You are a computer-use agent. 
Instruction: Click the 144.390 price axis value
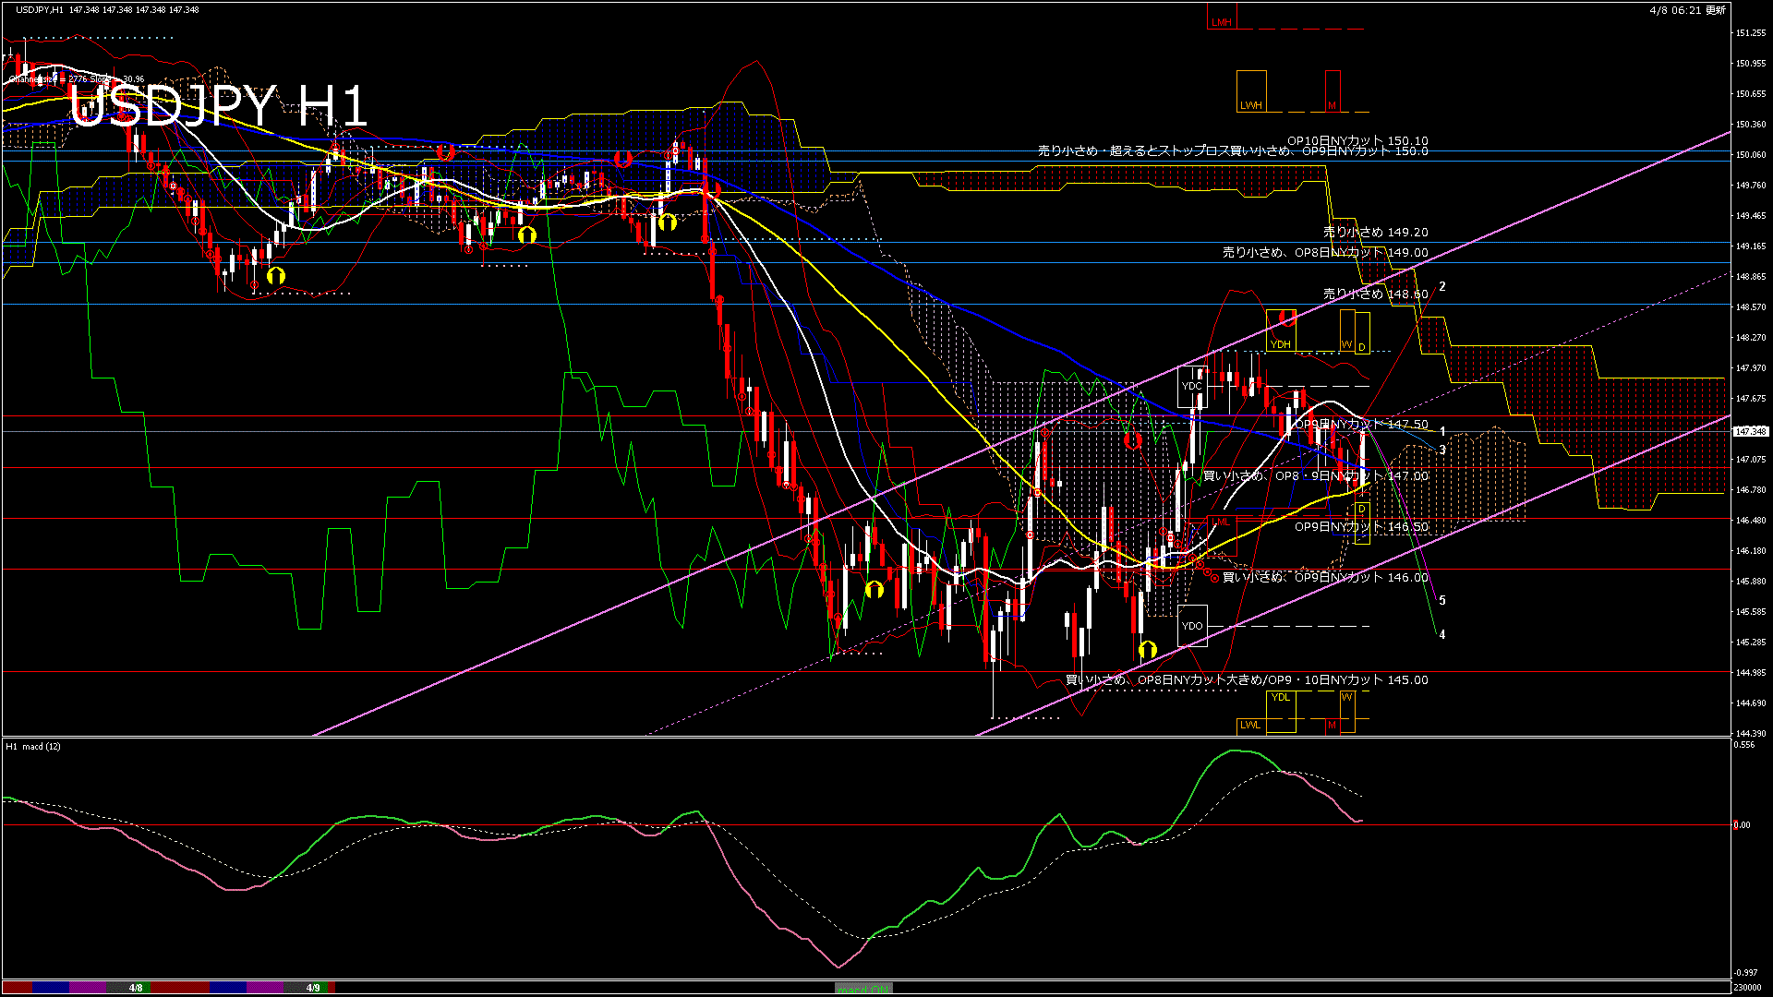pos(1751,734)
